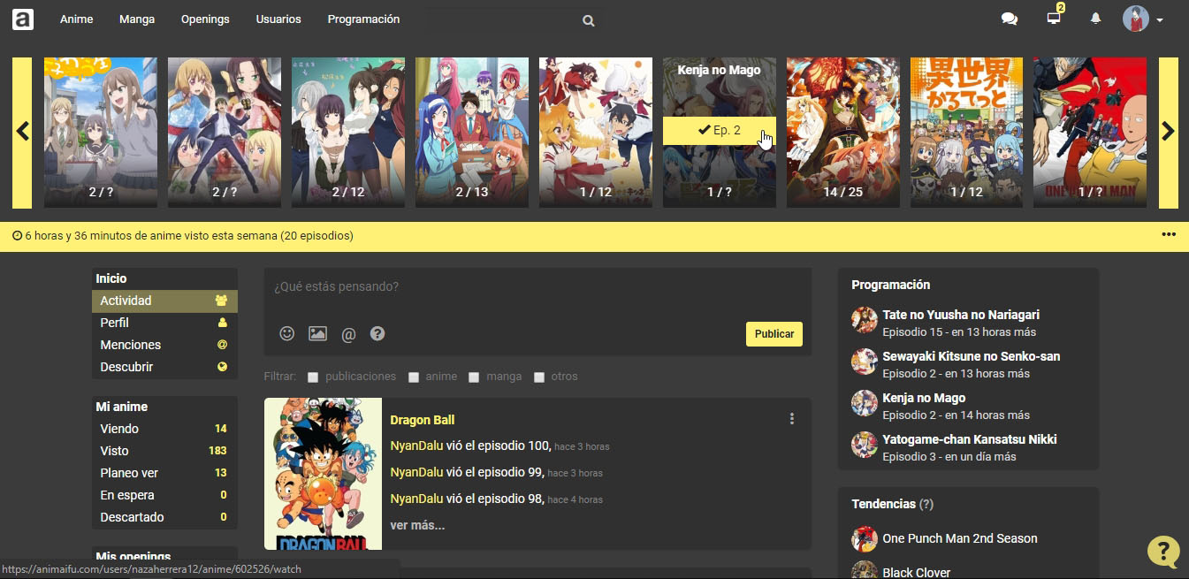The image size is (1189, 579).
Task: Open the Descartado anime list
Action: coord(164,517)
